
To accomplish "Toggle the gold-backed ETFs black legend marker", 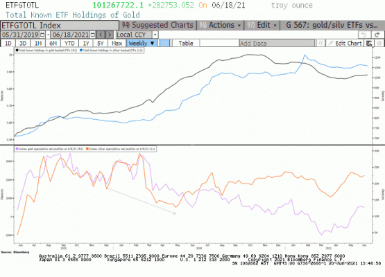I will (x=17, y=51).
